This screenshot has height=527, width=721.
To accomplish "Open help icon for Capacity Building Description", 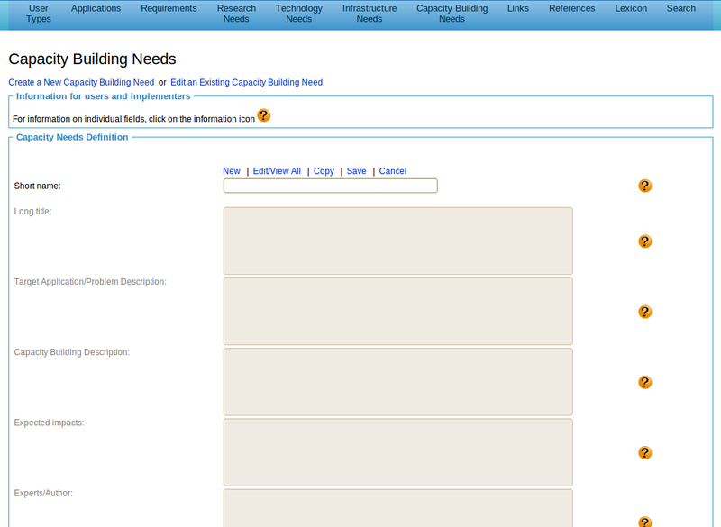I will click(644, 382).
